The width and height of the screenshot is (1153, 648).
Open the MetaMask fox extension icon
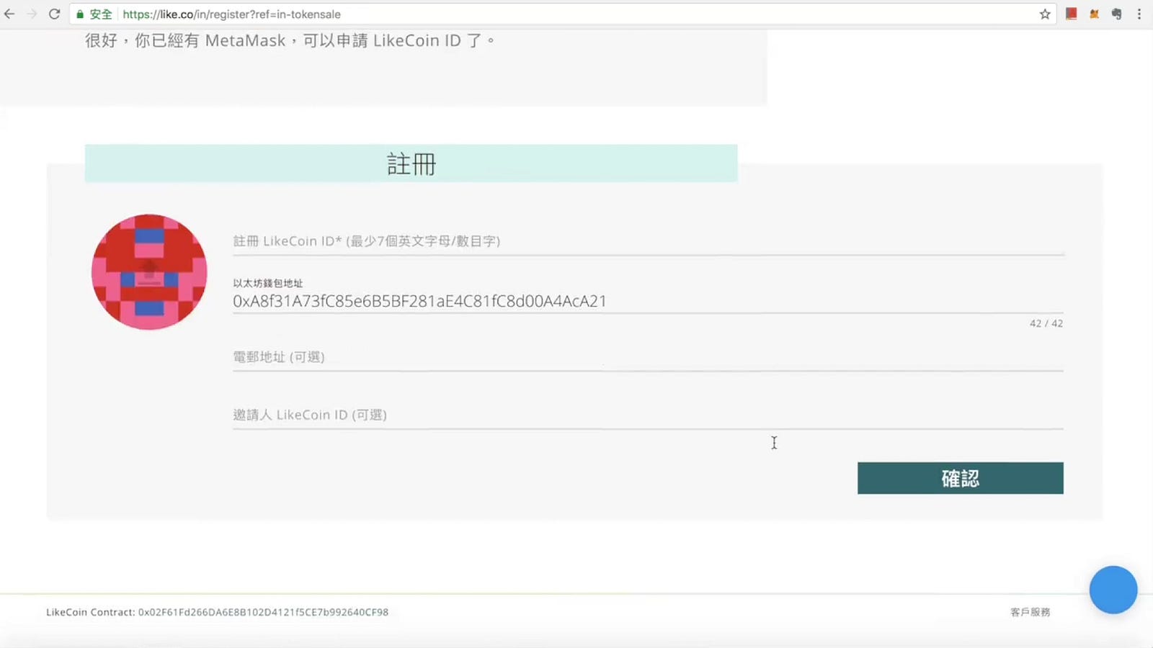[x=1094, y=14]
